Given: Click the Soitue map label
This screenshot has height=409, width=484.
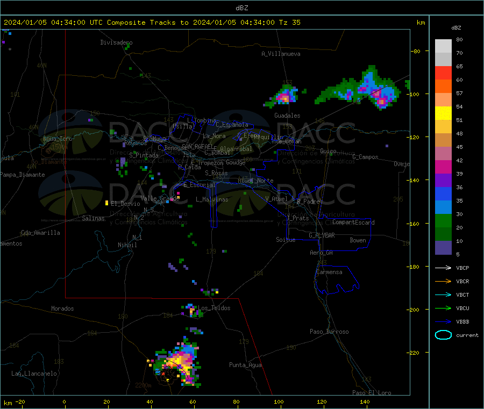Looking at the screenshot, I should click(x=286, y=240).
